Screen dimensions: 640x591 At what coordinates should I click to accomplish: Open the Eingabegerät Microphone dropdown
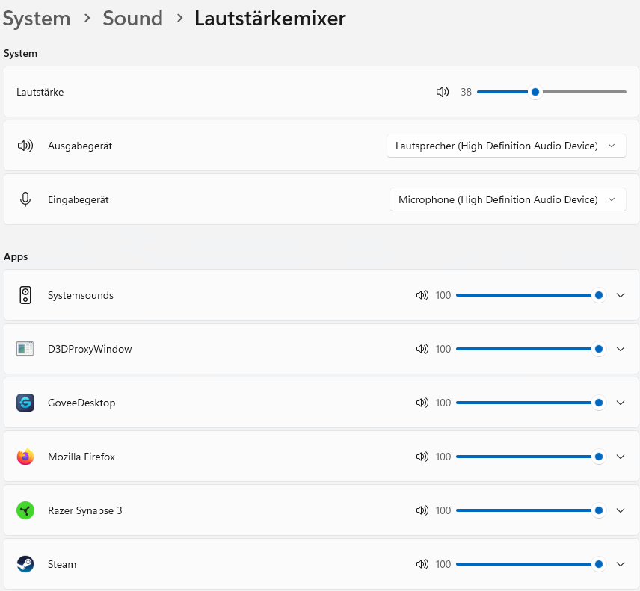click(x=508, y=199)
